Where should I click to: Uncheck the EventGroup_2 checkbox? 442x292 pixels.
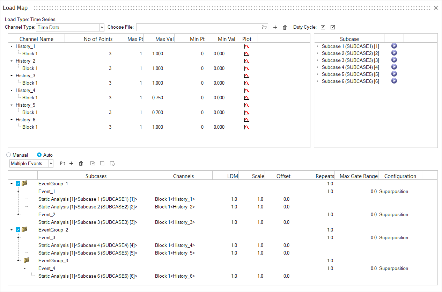[x=18, y=230]
